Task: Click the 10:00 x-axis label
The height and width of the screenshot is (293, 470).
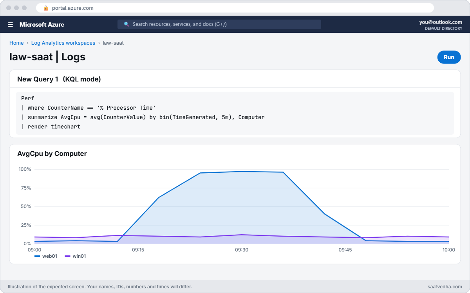Action: tap(449, 250)
